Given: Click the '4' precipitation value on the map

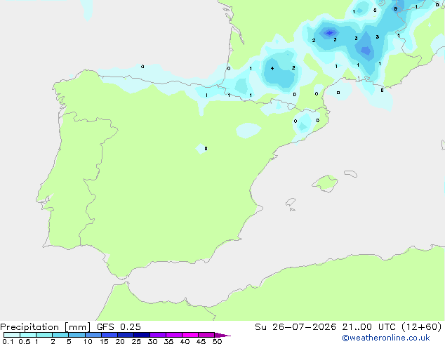Looking at the screenshot, I should (272, 68).
